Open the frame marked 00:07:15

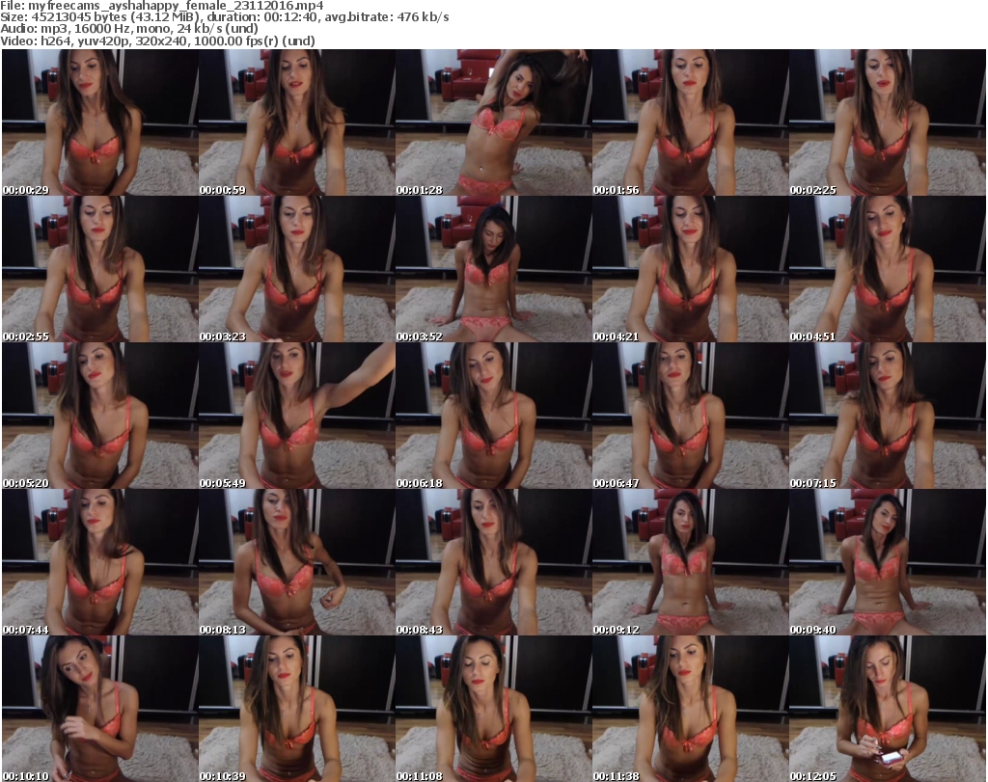[888, 417]
